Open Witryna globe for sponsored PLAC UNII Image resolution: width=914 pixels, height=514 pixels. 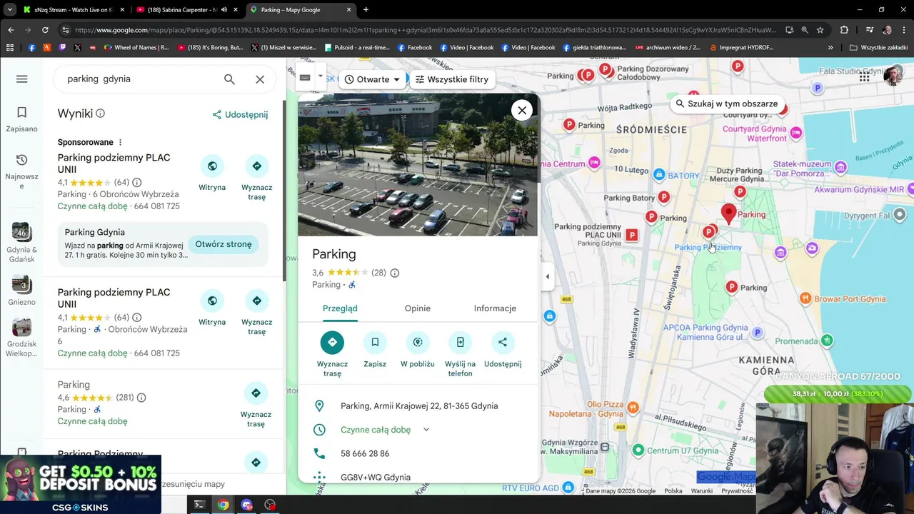212,166
